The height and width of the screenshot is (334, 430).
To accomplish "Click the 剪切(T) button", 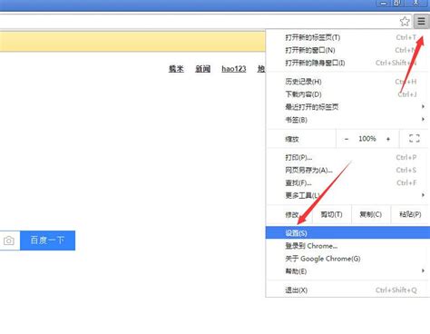I will pos(331,214).
